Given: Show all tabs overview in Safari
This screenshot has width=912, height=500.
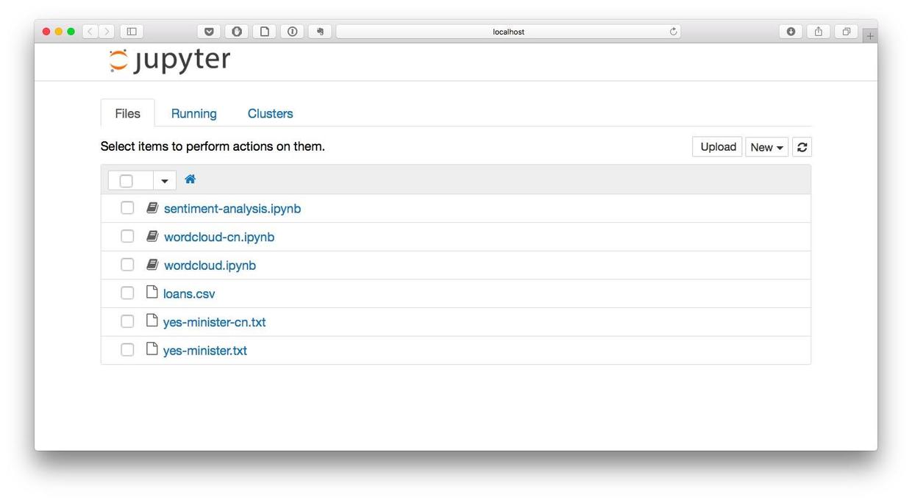Looking at the screenshot, I should 846,32.
